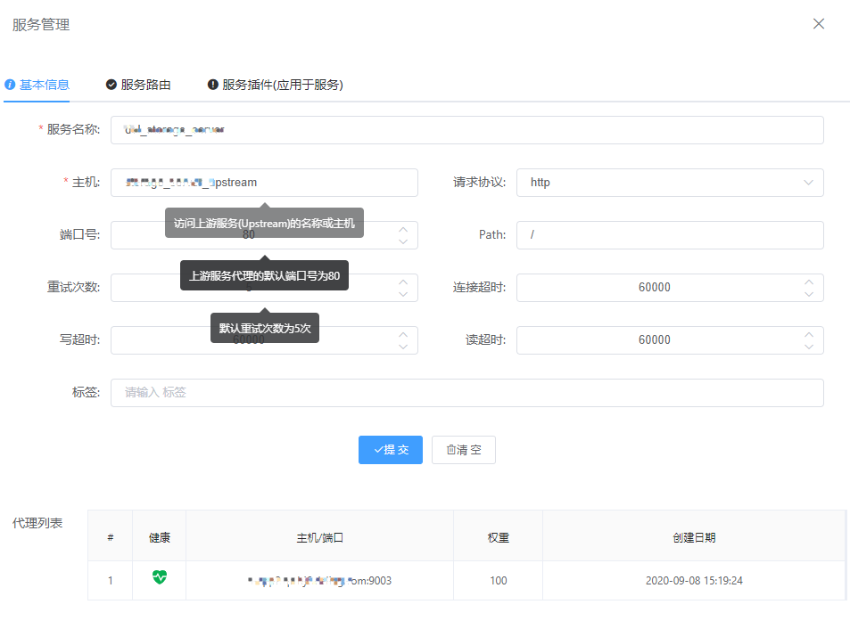The width and height of the screenshot is (850, 629).
Task: Click the green heart health icon
Action: click(160, 577)
